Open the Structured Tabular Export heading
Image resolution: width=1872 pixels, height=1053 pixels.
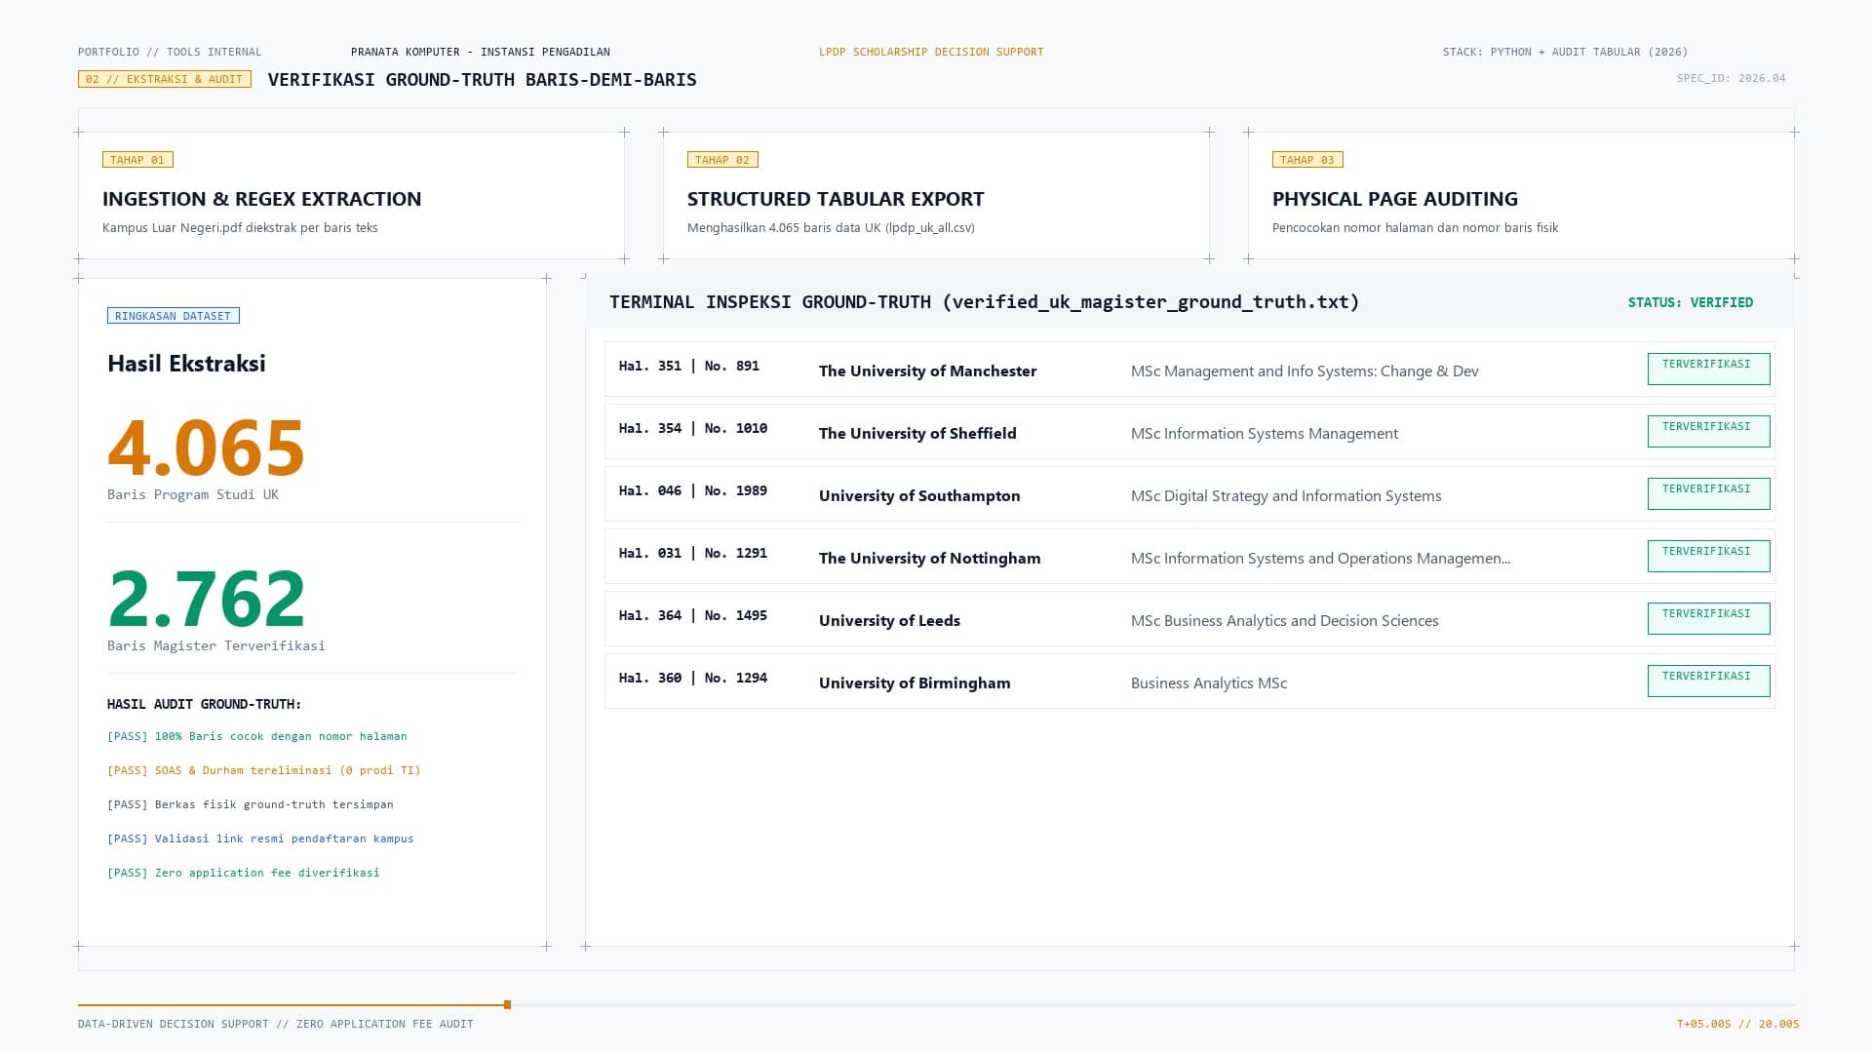coord(836,199)
